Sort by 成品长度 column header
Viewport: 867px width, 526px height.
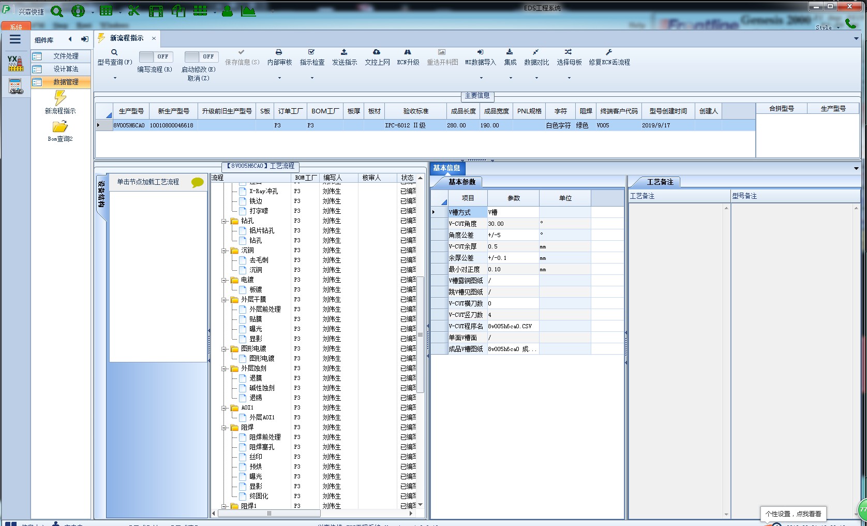[x=463, y=111]
